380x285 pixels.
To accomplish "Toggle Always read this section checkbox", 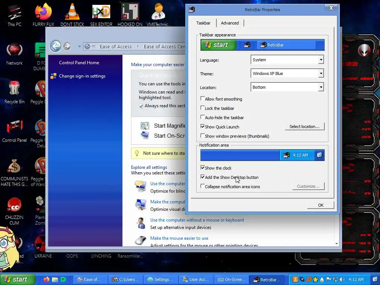I will [x=141, y=106].
